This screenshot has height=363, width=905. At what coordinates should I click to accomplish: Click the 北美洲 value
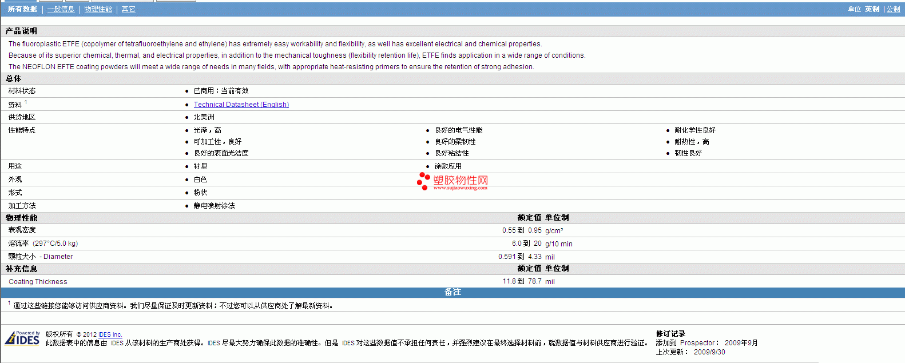click(x=204, y=117)
